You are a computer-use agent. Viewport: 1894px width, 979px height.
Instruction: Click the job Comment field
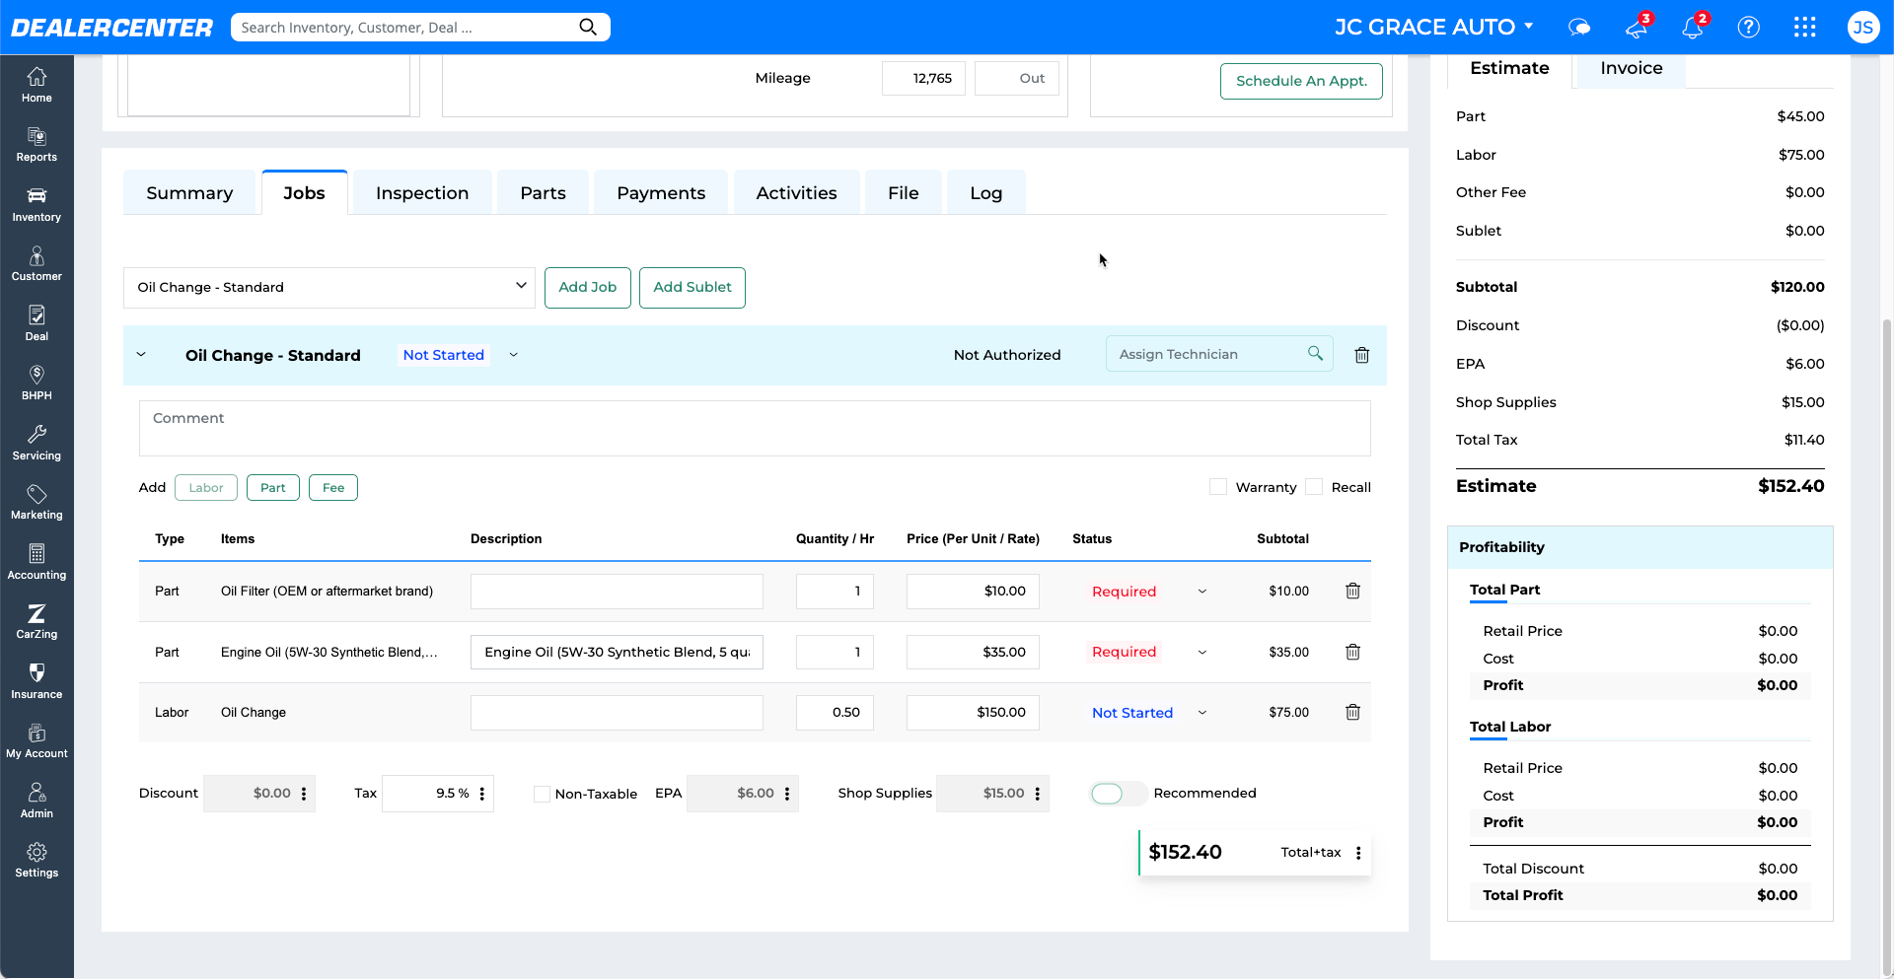[x=755, y=428]
